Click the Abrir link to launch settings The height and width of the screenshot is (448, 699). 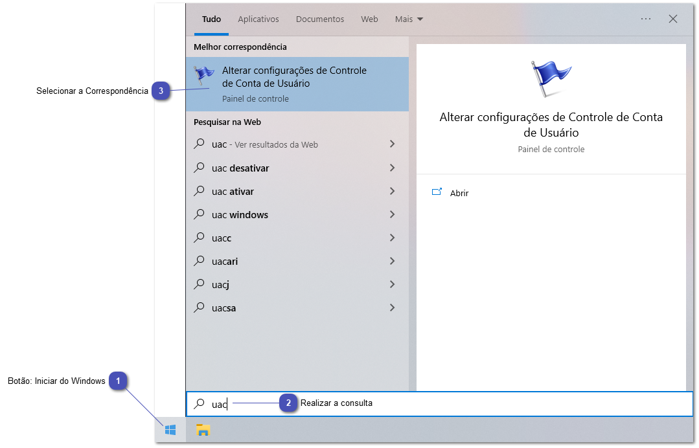point(459,192)
